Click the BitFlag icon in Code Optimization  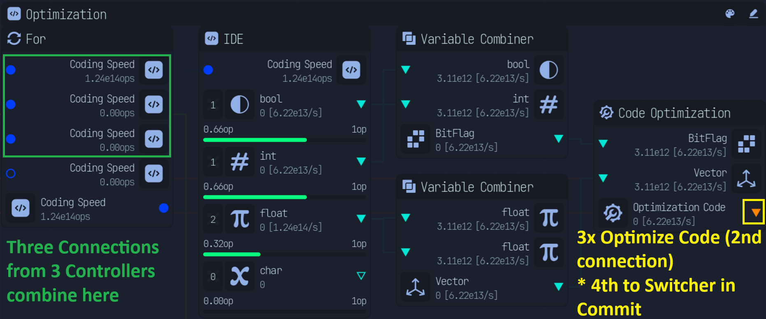tap(746, 144)
